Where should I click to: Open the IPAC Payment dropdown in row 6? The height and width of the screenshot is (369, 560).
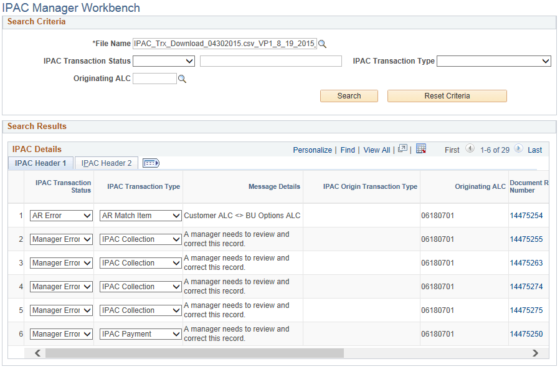tap(140, 333)
